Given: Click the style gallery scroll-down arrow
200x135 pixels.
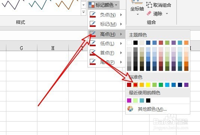Looking at the screenshot, I should 83,5.
